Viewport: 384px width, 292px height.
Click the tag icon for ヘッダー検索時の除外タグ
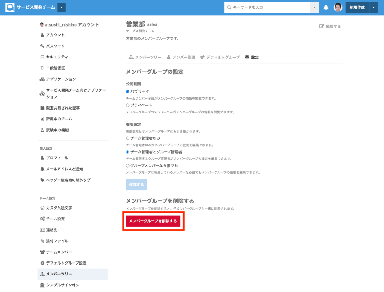[x=42, y=180]
